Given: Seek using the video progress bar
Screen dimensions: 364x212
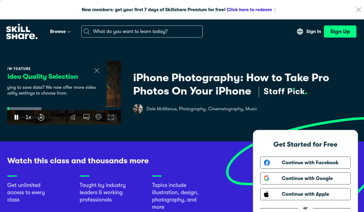Looking at the screenshot, I should coord(25,109).
